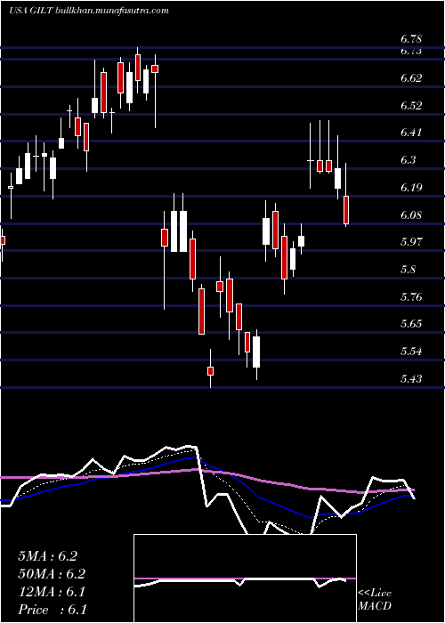Click the 5MA : 6.2 readout
This screenshot has height=623, width=445.
47,556
